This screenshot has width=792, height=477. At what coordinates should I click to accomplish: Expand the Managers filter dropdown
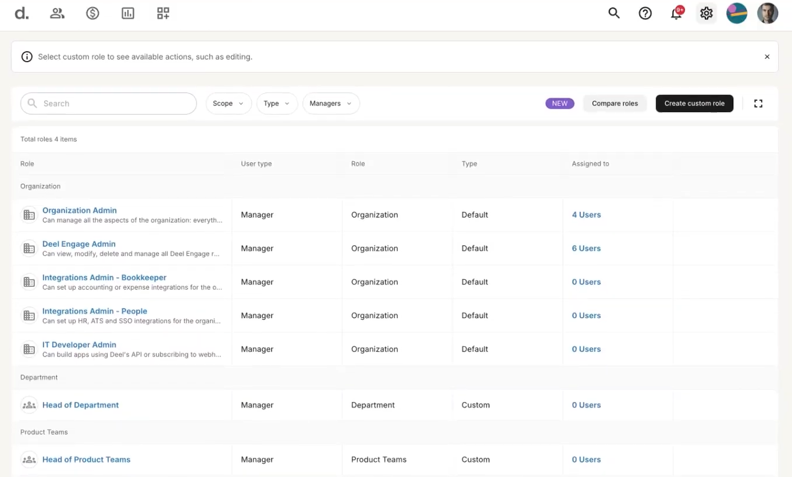pyautogui.click(x=331, y=104)
